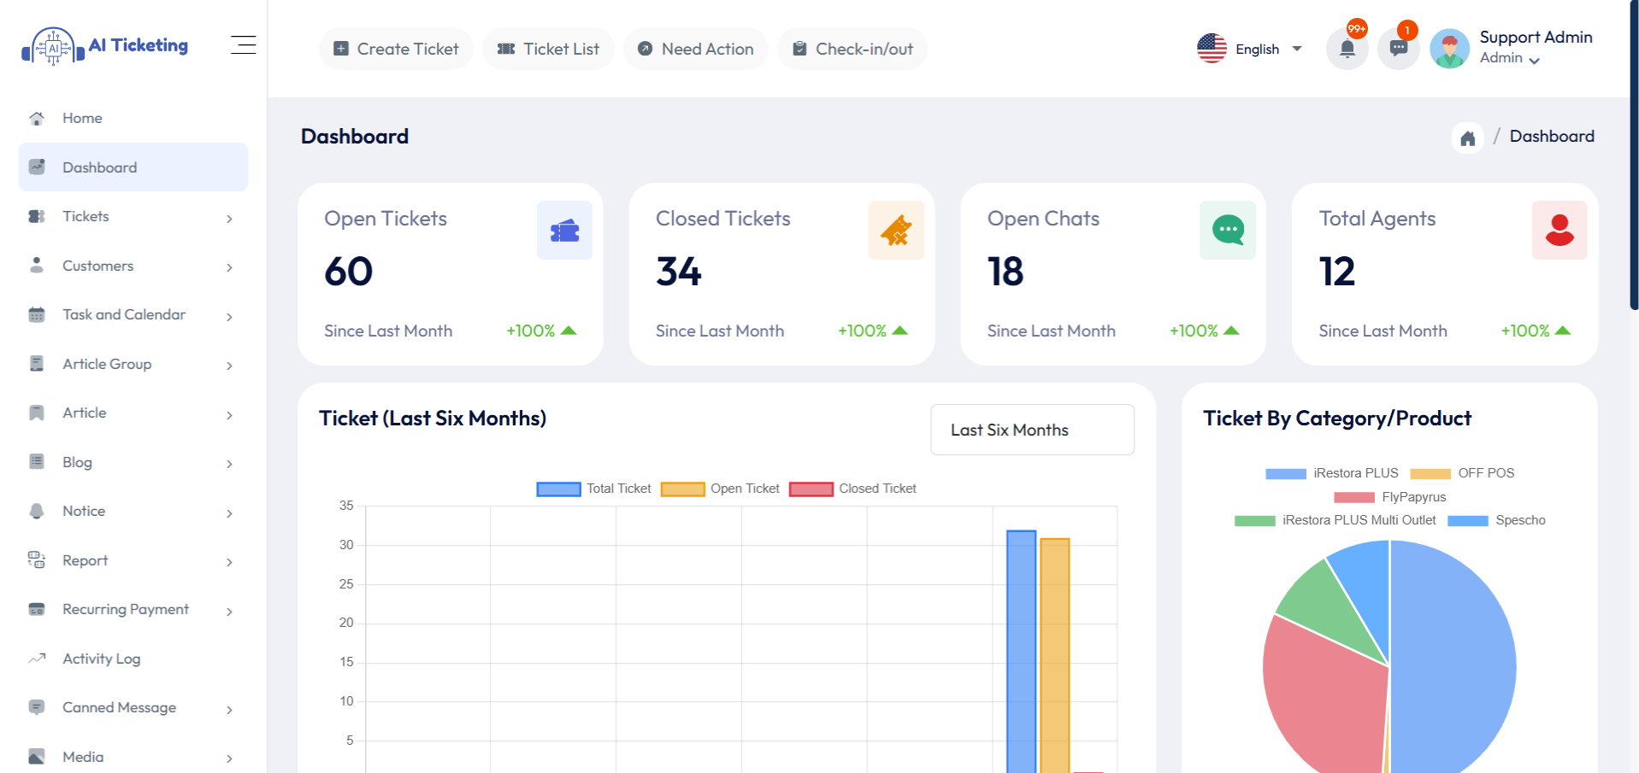Open the Need Action page

tap(695, 49)
